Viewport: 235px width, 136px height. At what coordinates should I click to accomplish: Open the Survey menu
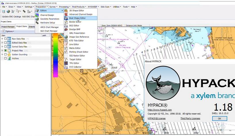coord(53,7)
